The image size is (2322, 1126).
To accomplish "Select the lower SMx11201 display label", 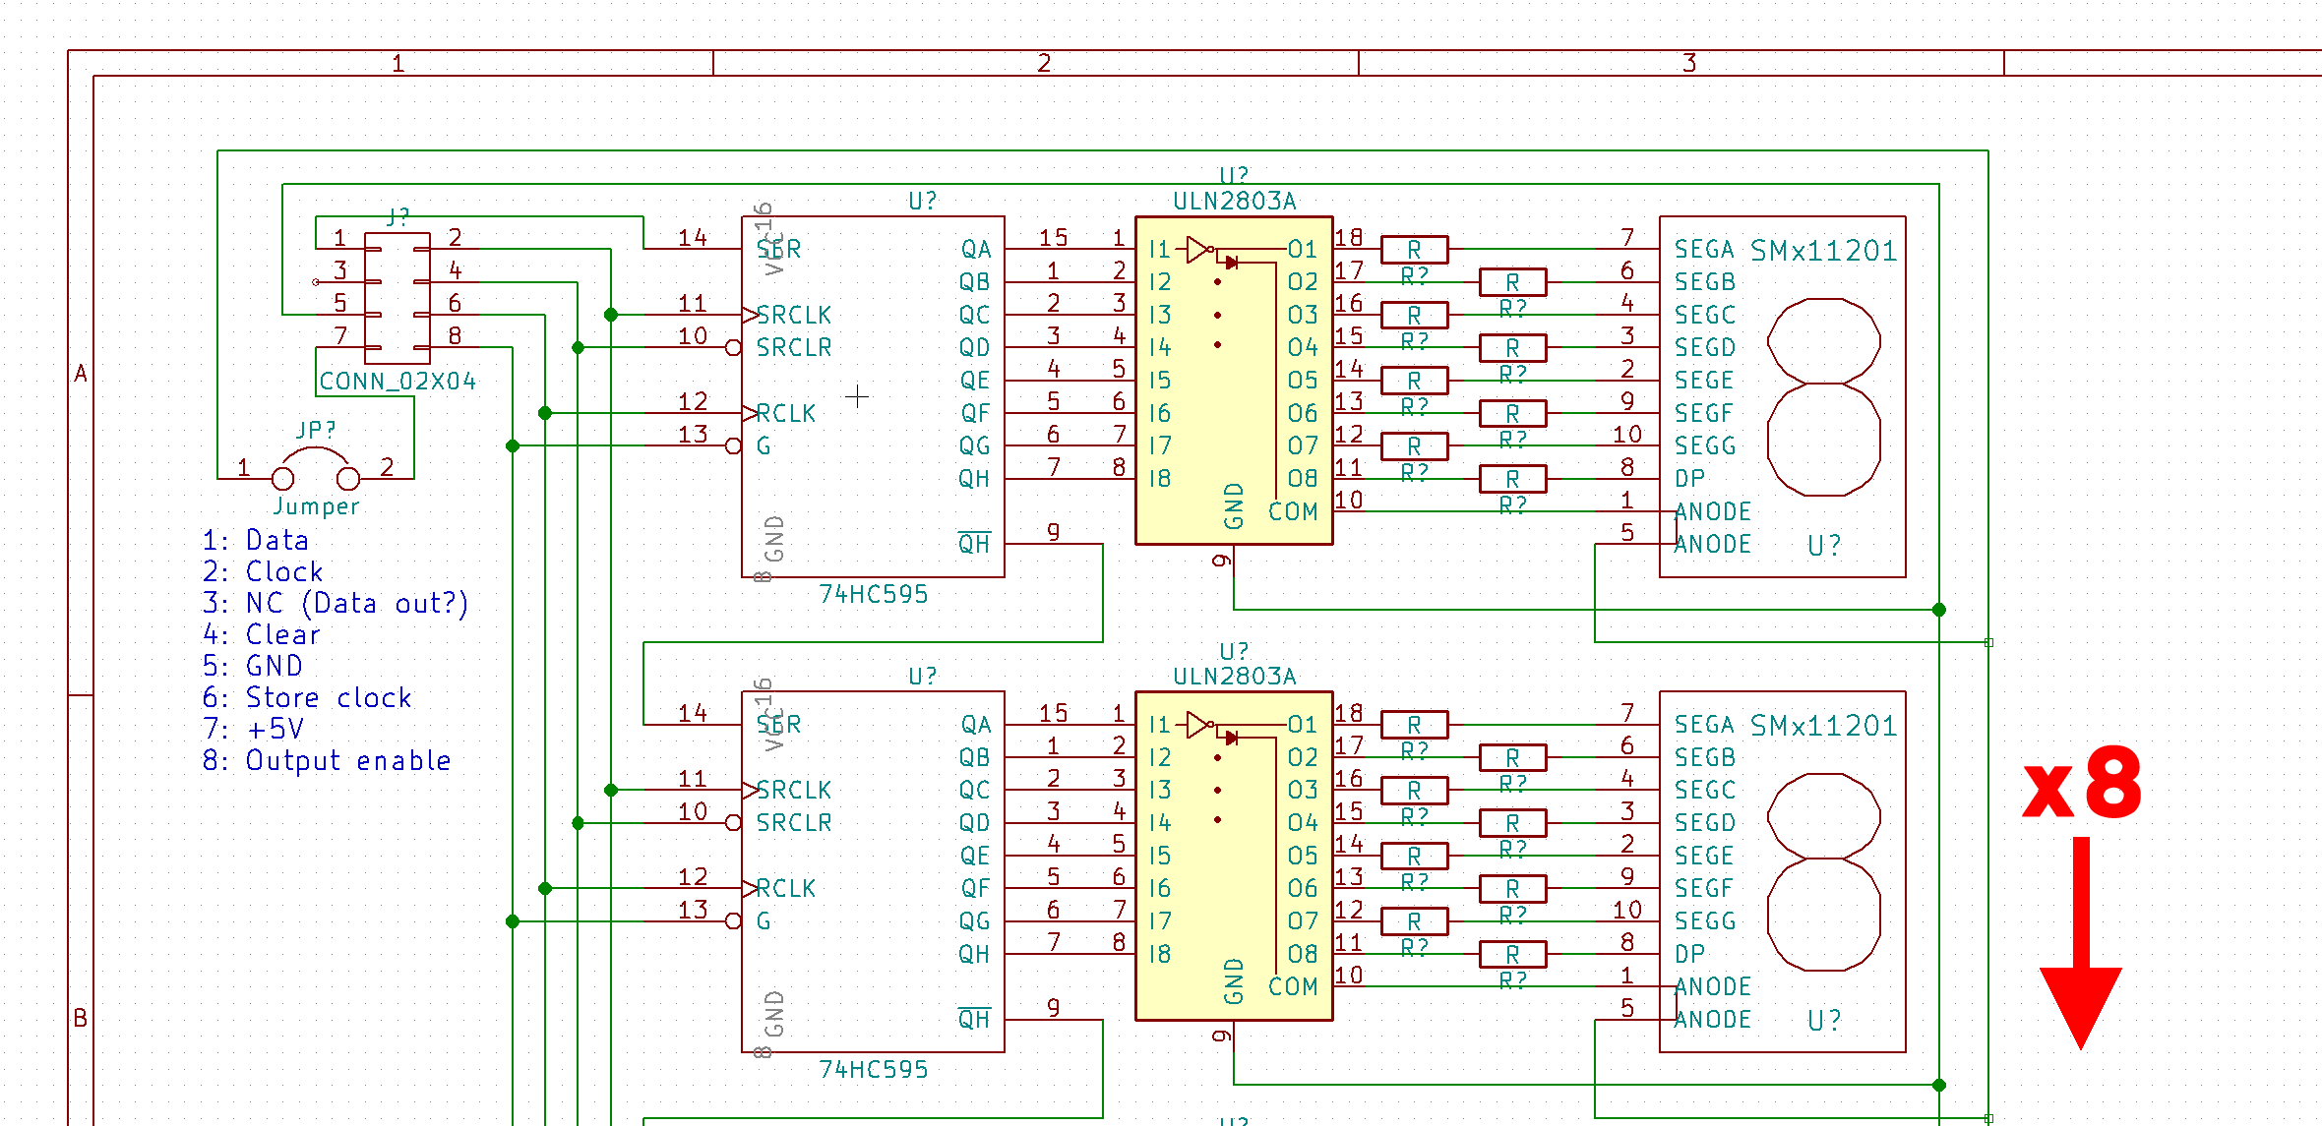I will tap(1823, 725).
